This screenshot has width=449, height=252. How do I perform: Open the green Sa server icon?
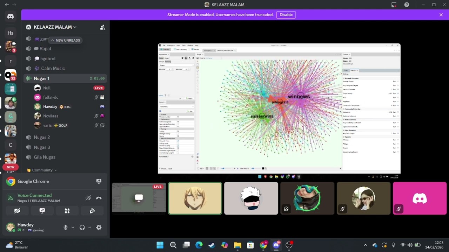pos(11,117)
